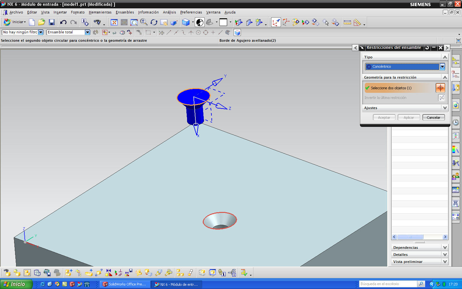The height and width of the screenshot is (289, 462).
Task: Open the 'No hay ningún filtro' selection filter dropdown
Action: pos(41,32)
